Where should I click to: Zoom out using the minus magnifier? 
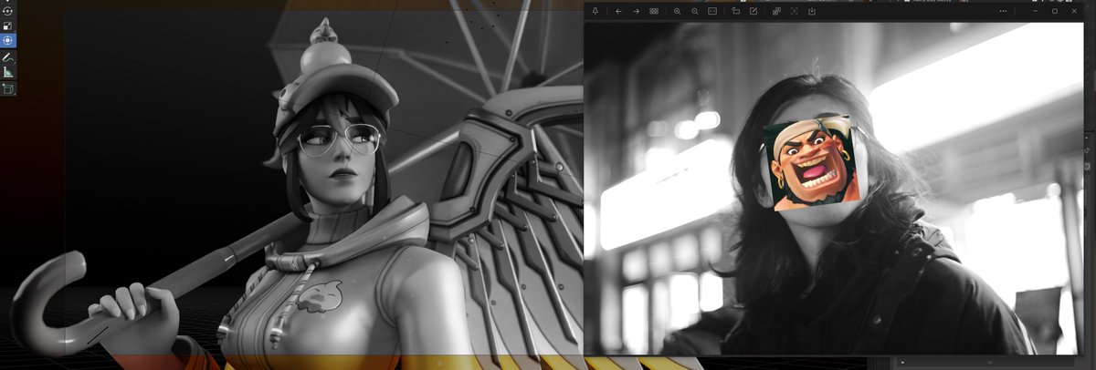(695, 11)
